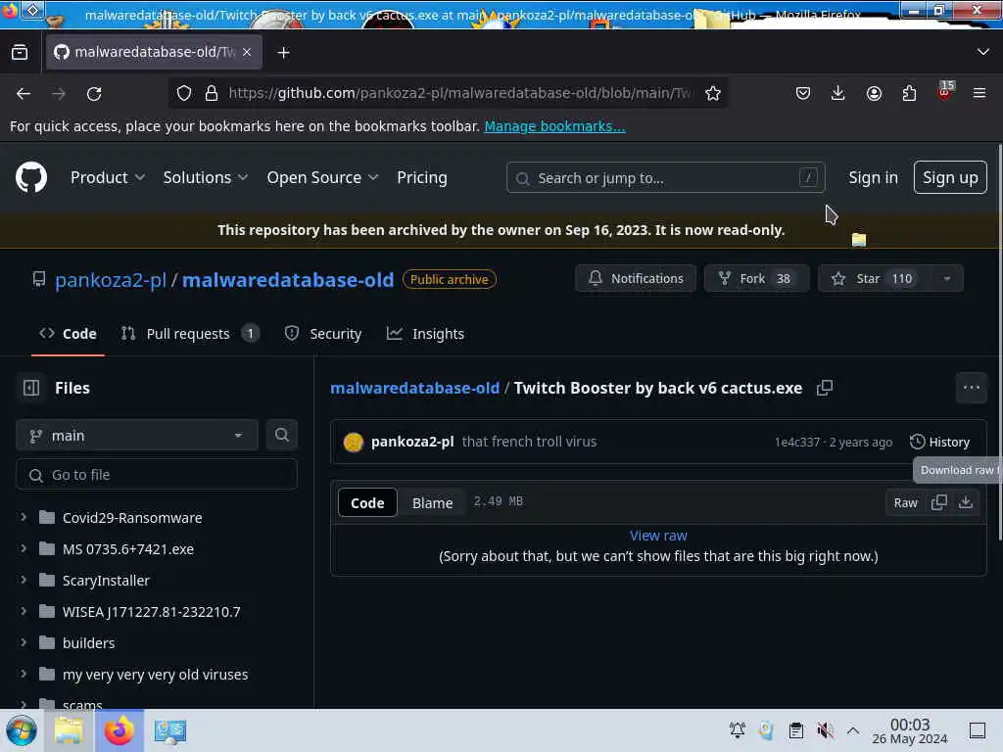Download the raw file icon
Image resolution: width=1003 pixels, height=752 pixels.
[966, 502]
